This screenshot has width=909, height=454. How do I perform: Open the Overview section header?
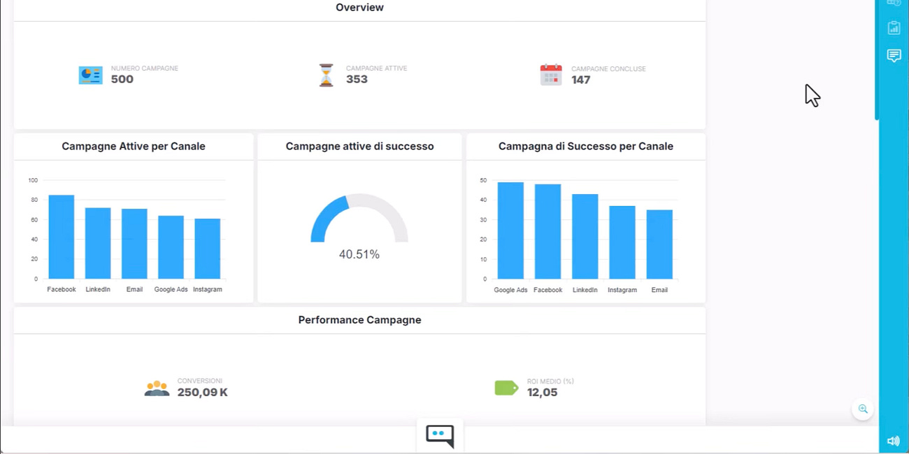point(359,7)
